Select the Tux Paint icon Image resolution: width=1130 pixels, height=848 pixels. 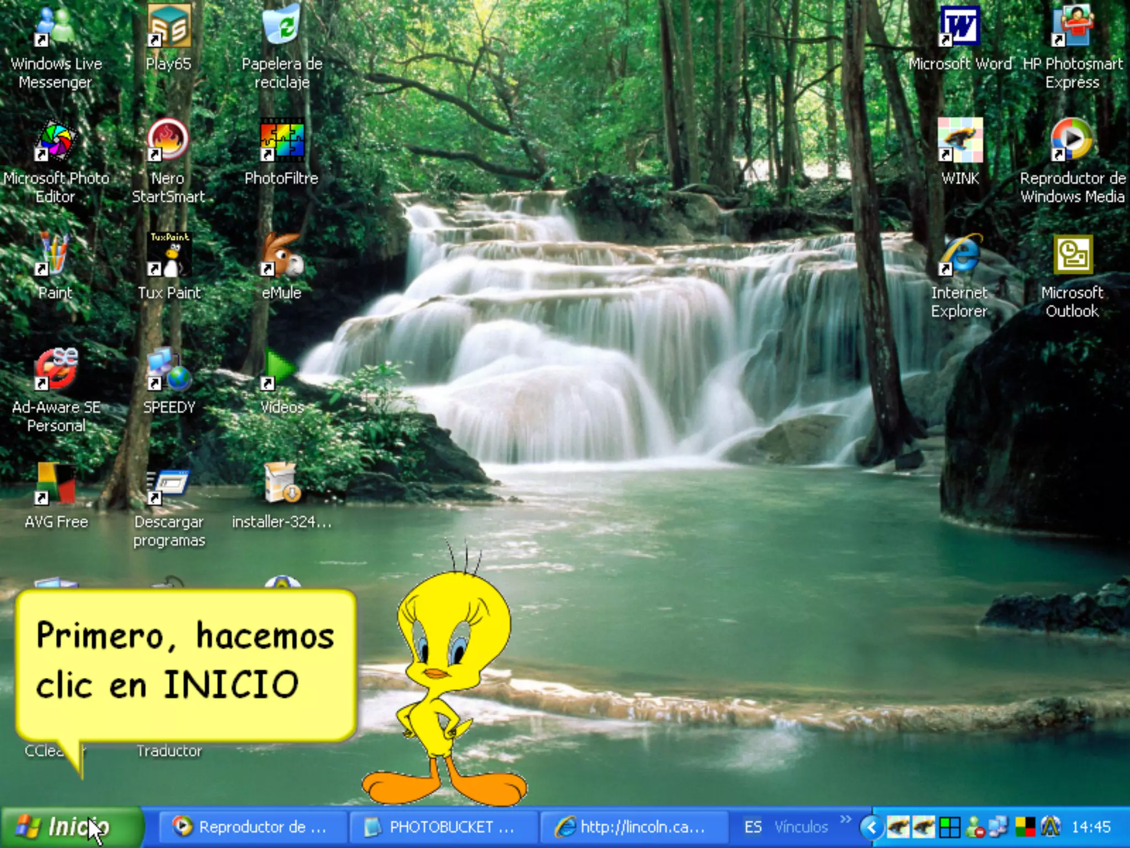tap(169, 256)
